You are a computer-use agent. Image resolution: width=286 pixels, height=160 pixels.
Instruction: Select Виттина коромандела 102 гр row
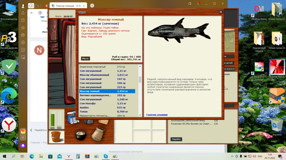(x=107, y=95)
